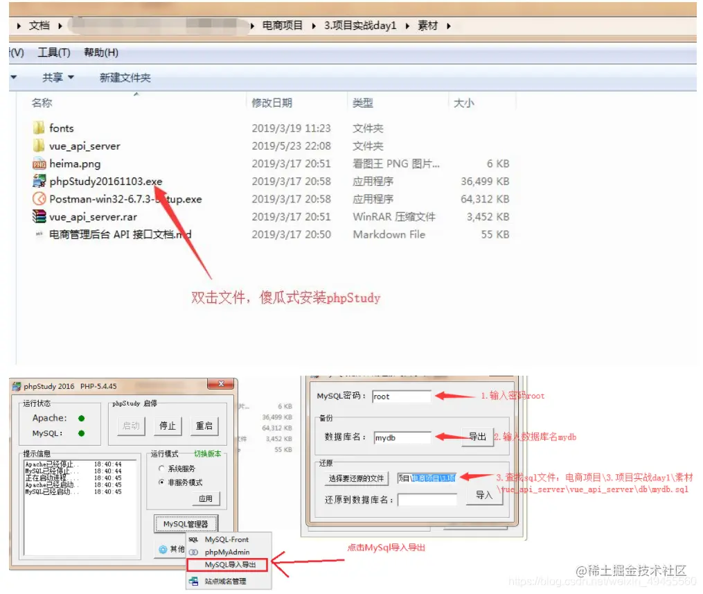Sort by 大小 column header
Screen dimensions: 703x594
[463, 103]
